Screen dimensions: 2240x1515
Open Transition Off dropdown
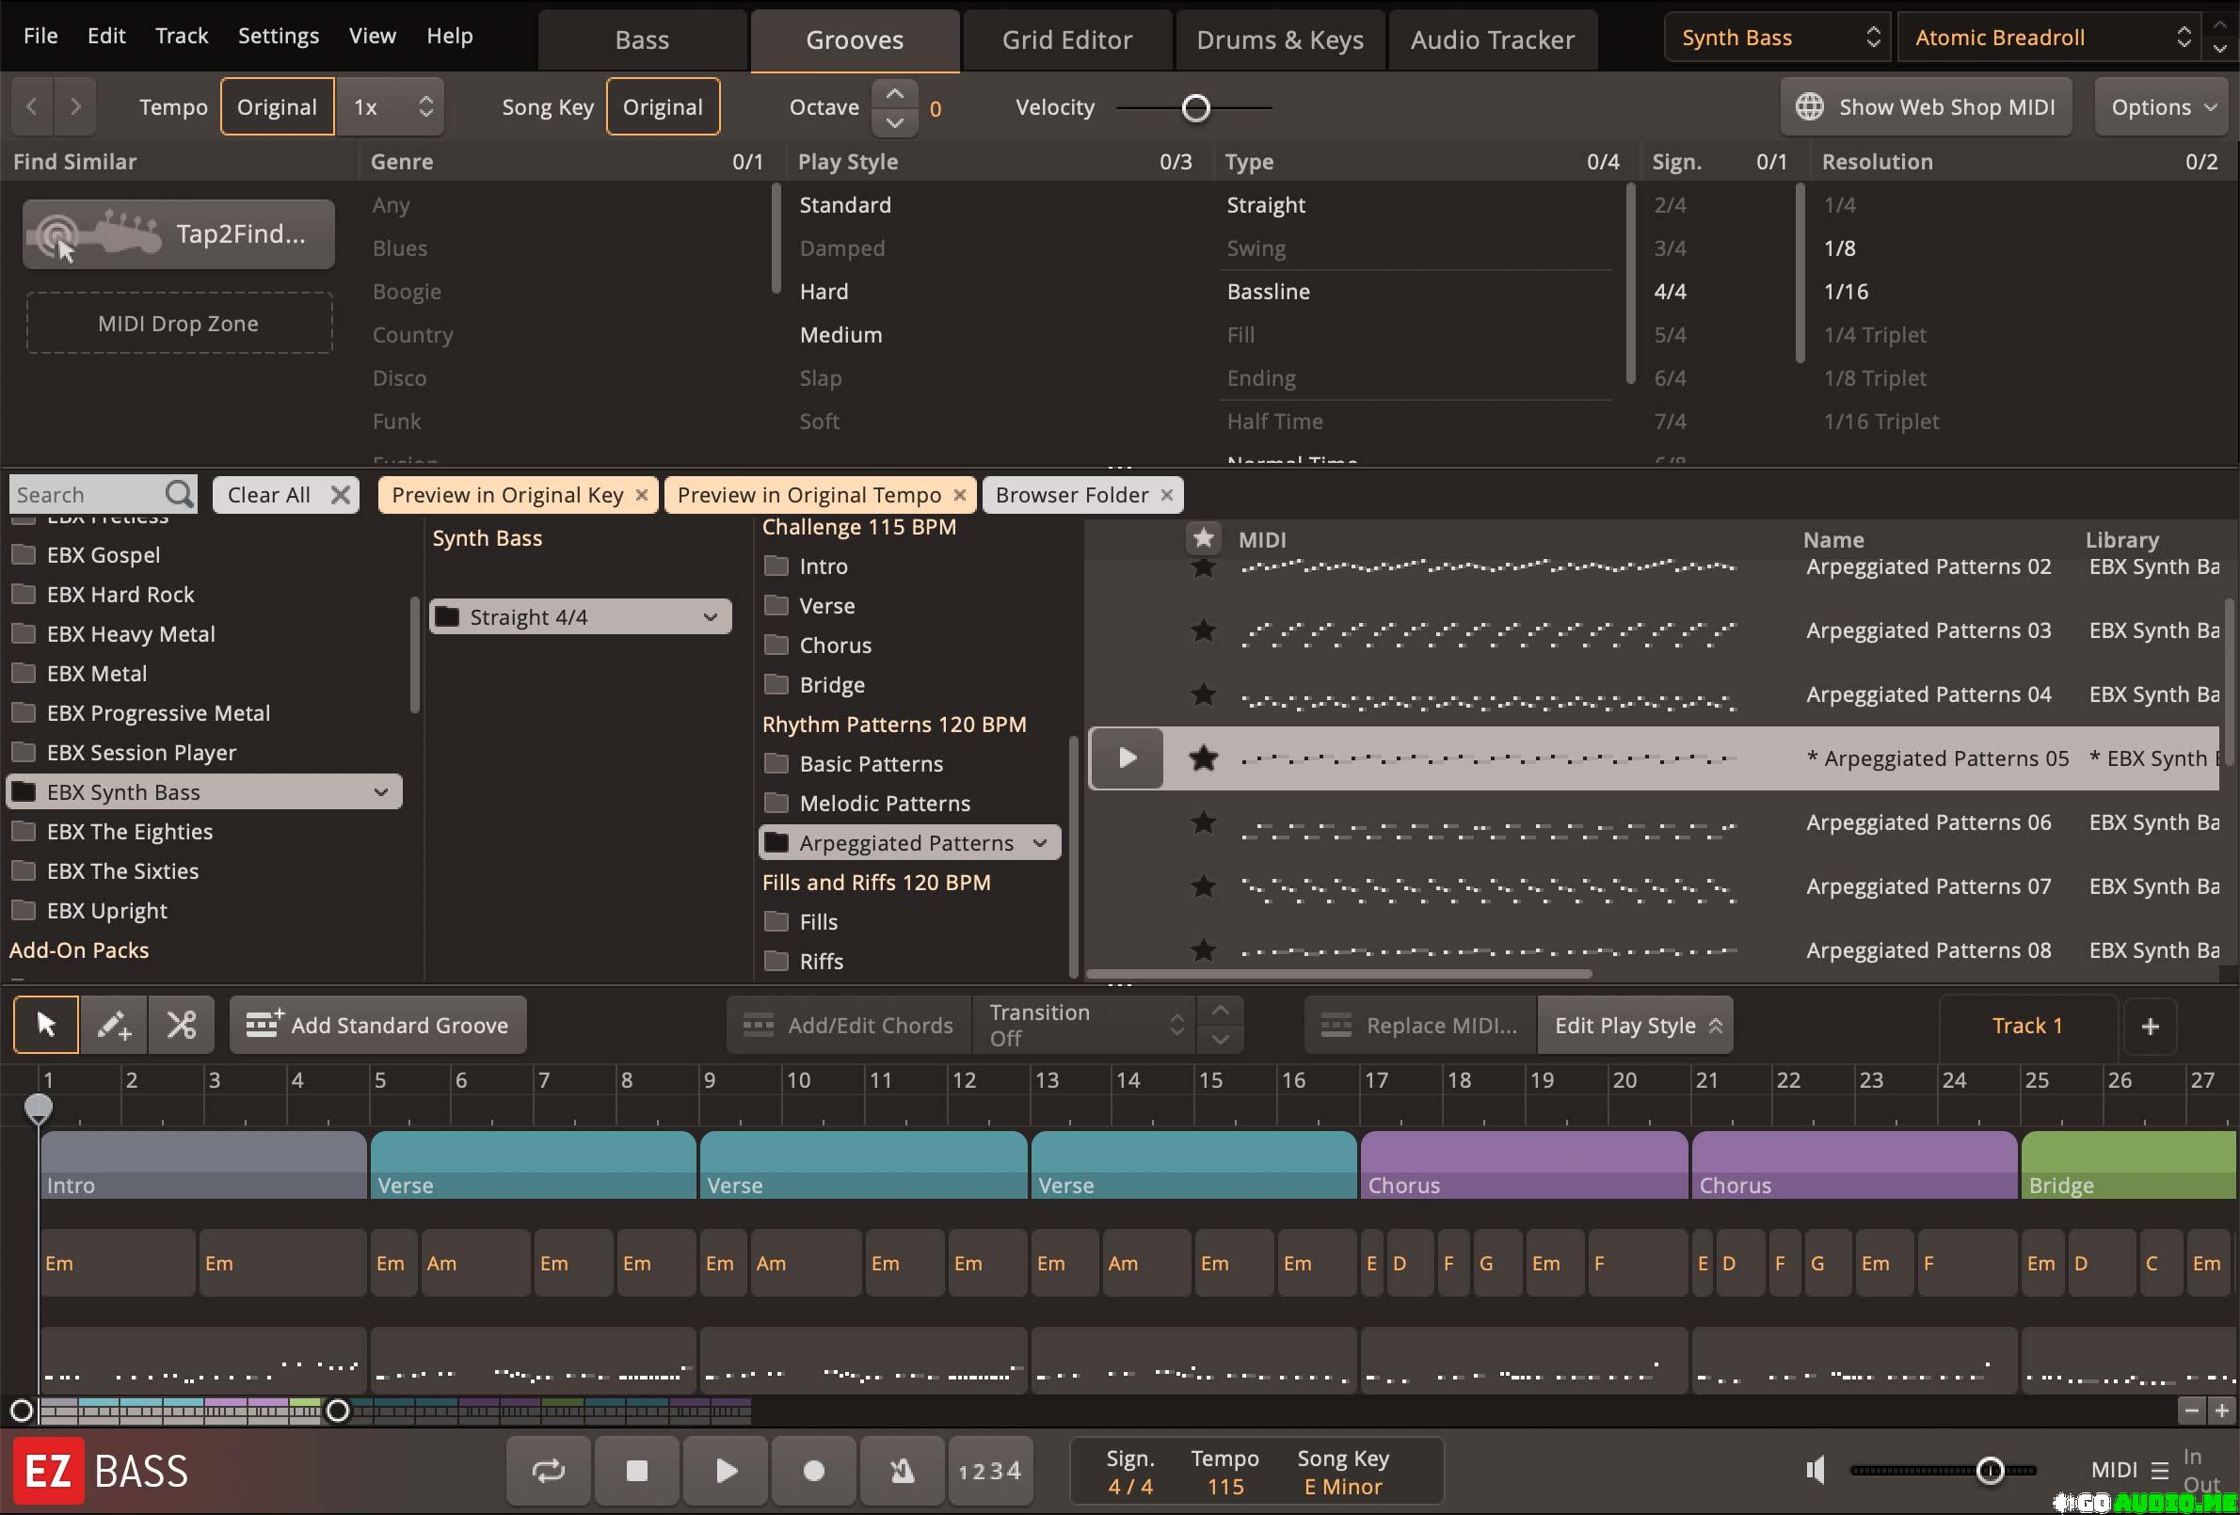pos(1084,1026)
